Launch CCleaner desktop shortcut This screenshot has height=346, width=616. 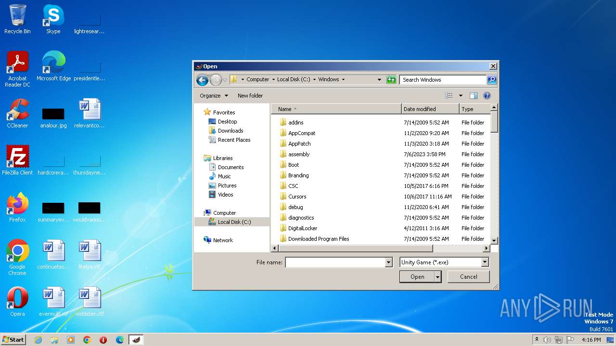click(x=17, y=113)
